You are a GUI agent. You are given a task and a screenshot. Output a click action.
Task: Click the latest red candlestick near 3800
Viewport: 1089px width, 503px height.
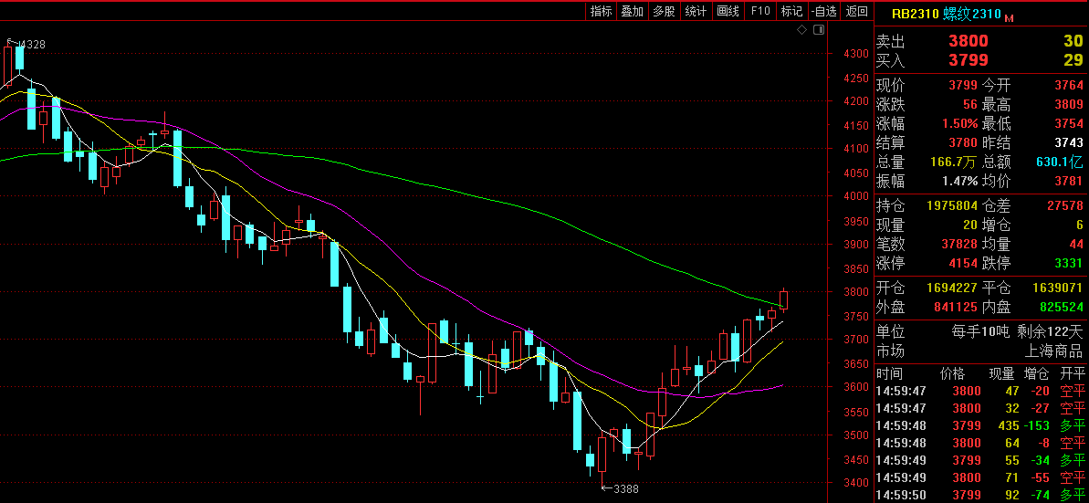click(x=783, y=299)
